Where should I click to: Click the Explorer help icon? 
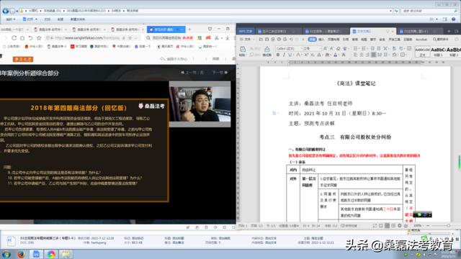click(x=454, y=19)
